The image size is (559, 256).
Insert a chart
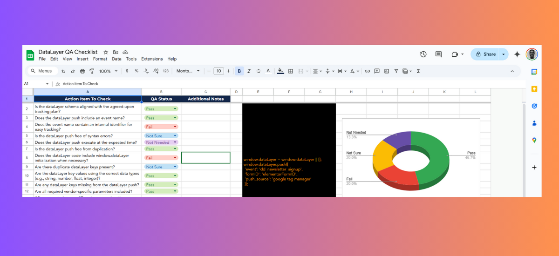(386, 71)
